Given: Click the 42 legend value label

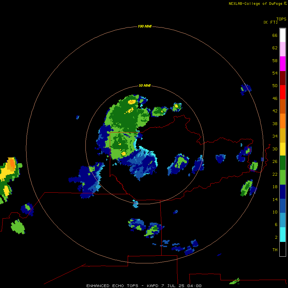Looking at the screenshot, I should [x=275, y=111].
